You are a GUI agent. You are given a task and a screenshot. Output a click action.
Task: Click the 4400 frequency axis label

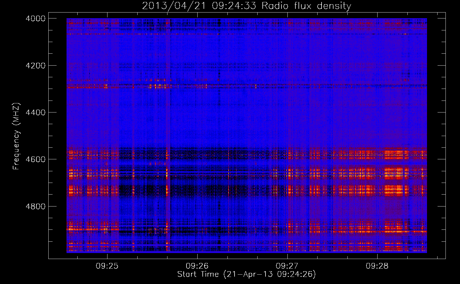[x=36, y=112]
